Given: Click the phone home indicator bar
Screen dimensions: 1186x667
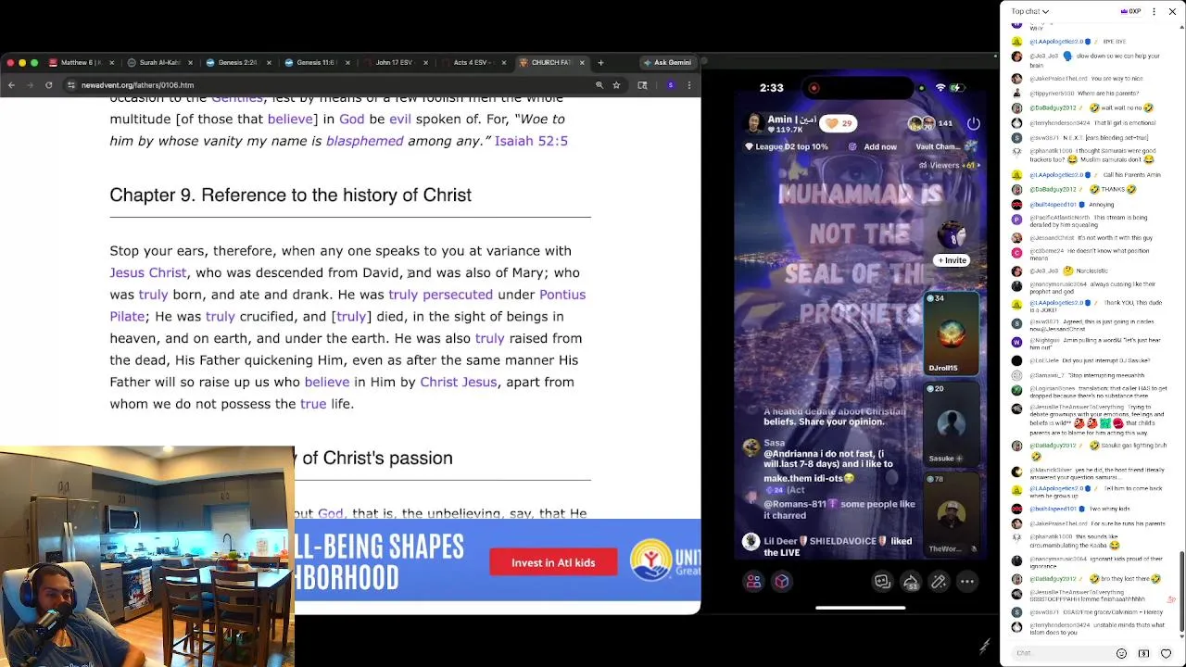Looking at the screenshot, I should coord(860,609).
